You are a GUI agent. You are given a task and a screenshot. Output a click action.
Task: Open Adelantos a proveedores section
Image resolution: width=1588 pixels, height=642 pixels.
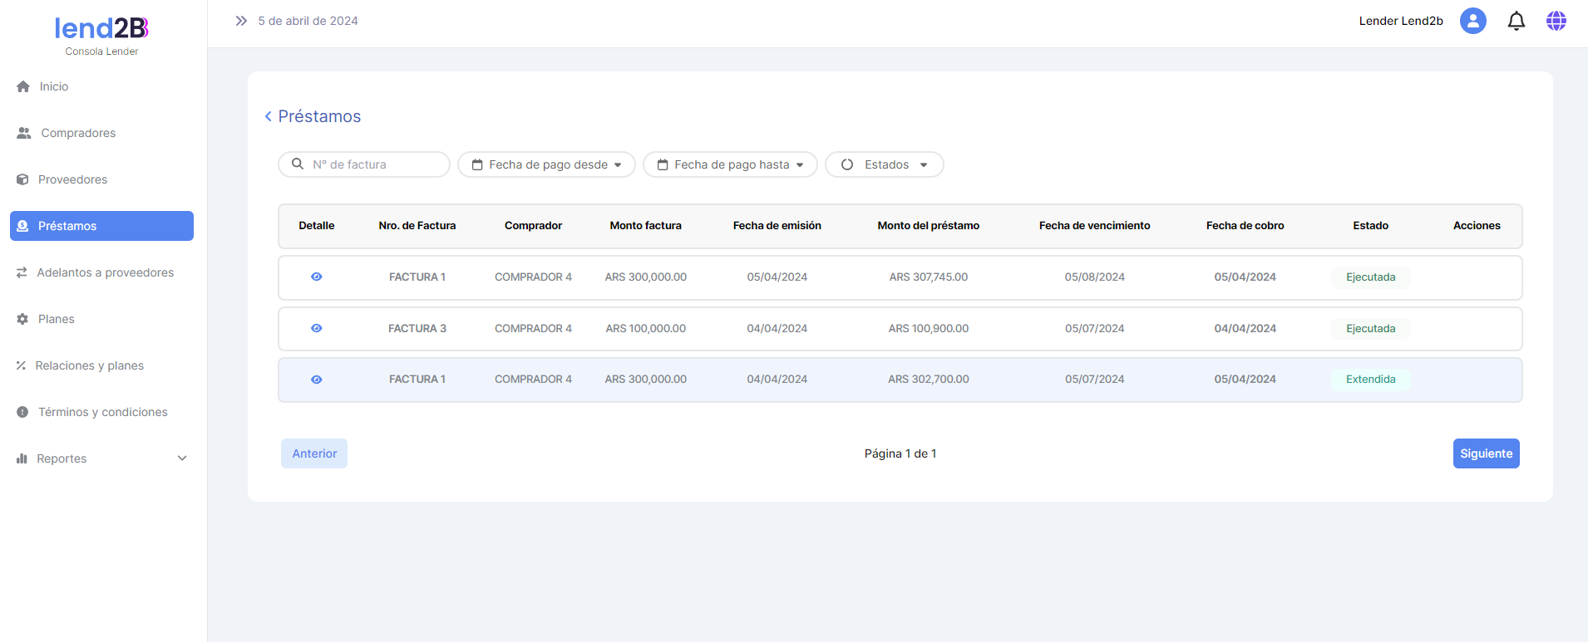105,272
